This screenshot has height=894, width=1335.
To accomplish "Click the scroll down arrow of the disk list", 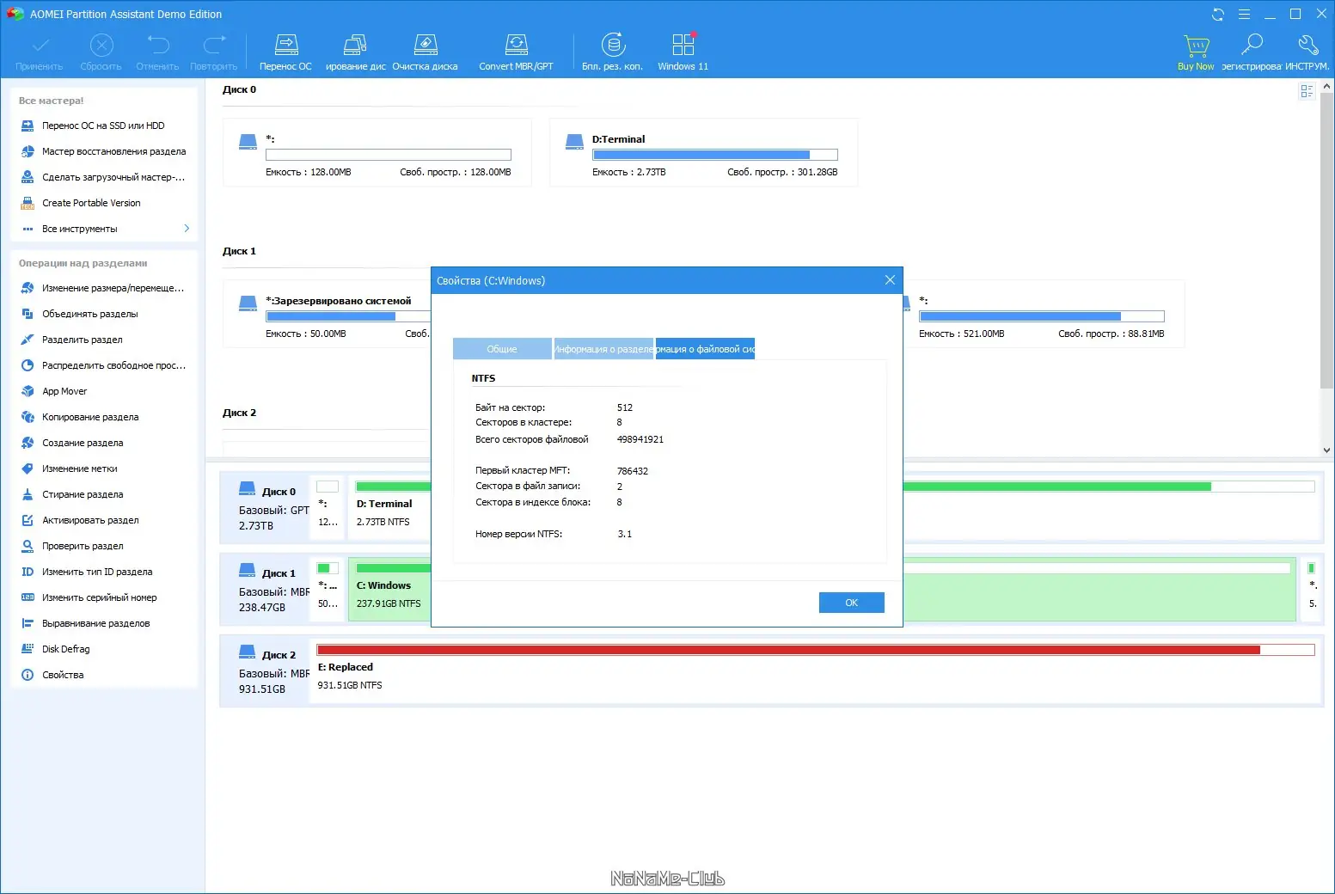I will pos(1327,450).
